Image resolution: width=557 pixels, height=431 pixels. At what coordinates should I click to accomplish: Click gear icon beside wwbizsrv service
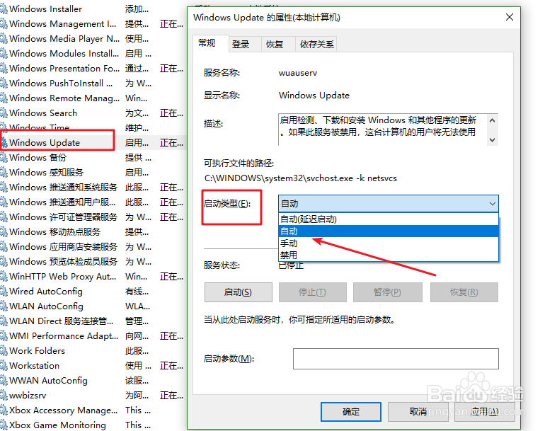tap(4, 396)
